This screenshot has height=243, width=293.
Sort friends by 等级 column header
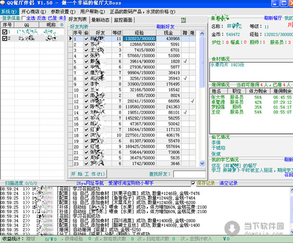click(x=117, y=33)
